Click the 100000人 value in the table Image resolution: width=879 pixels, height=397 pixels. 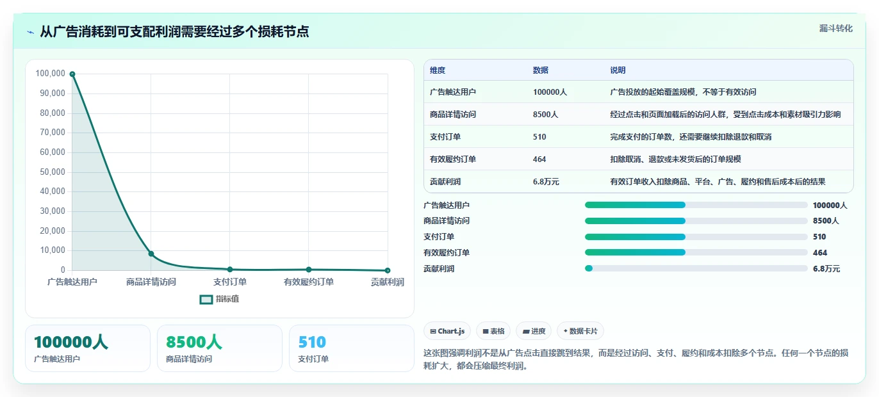(550, 92)
